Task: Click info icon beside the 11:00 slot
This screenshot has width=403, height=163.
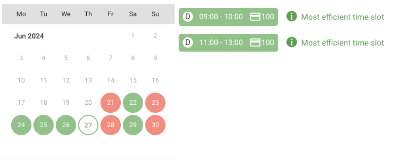Action: (x=292, y=42)
